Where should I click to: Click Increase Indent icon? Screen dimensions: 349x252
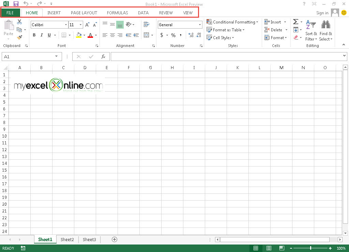click(x=136, y=35)
